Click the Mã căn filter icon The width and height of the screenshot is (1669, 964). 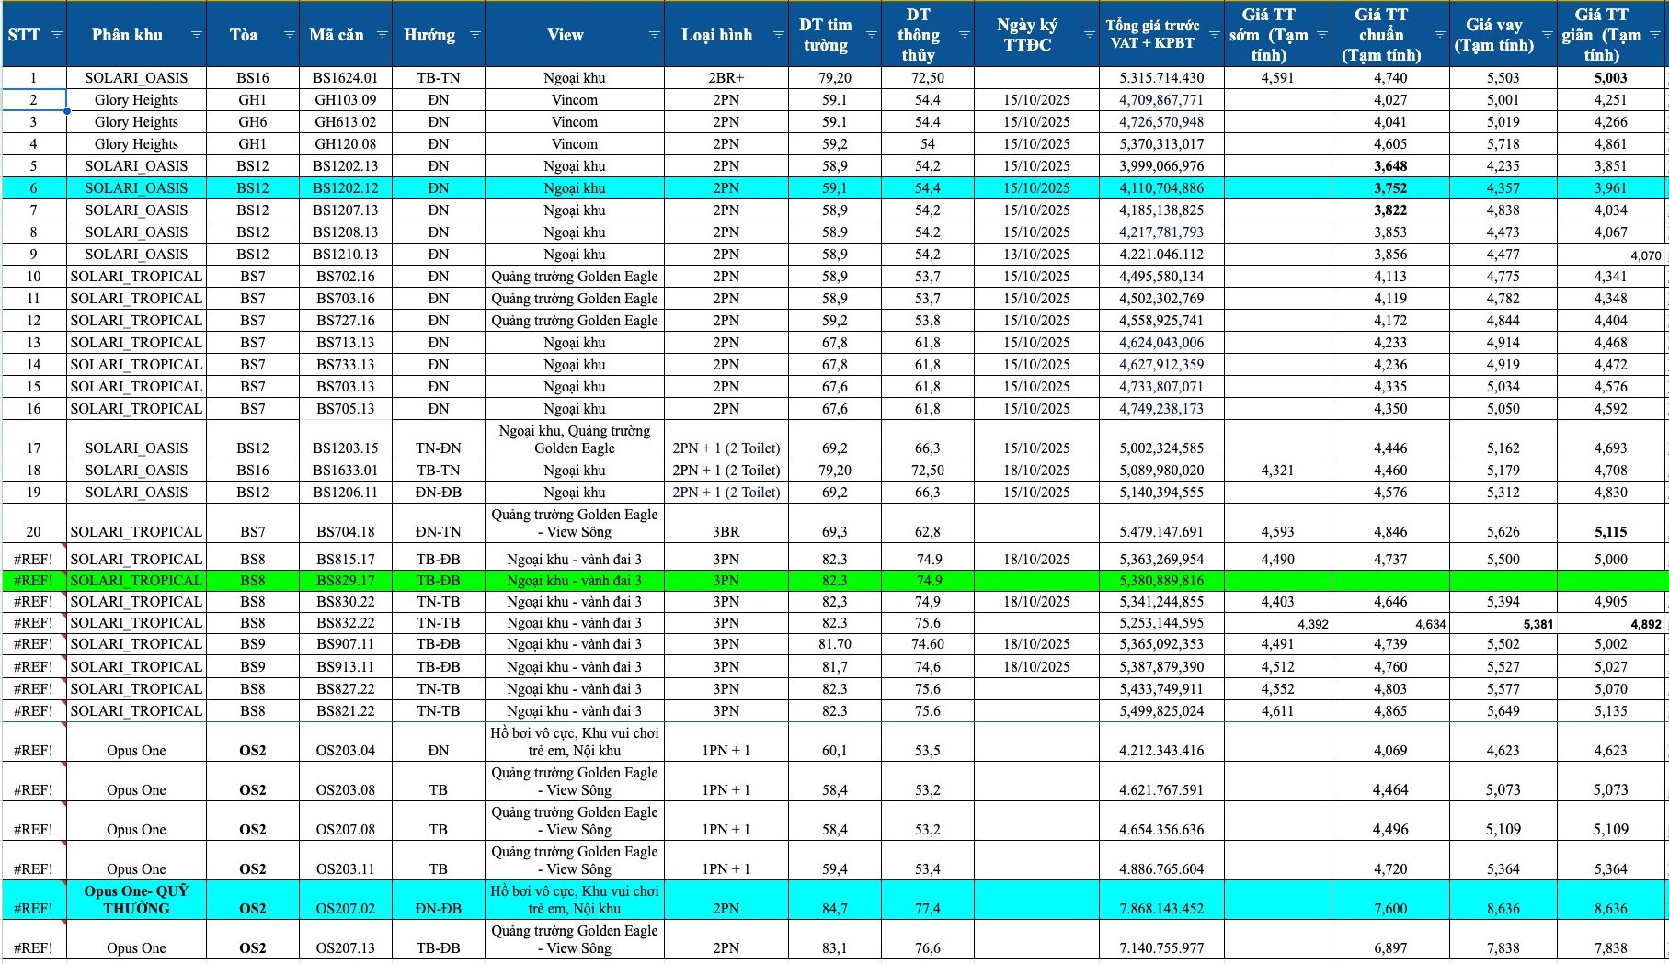click(x=382, y=35)
